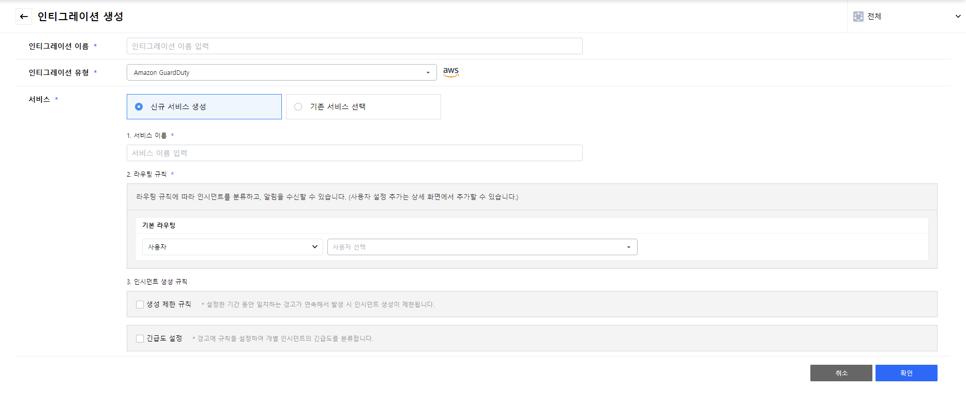Focus the 인티그레이션 이름 입력 field

354,46
